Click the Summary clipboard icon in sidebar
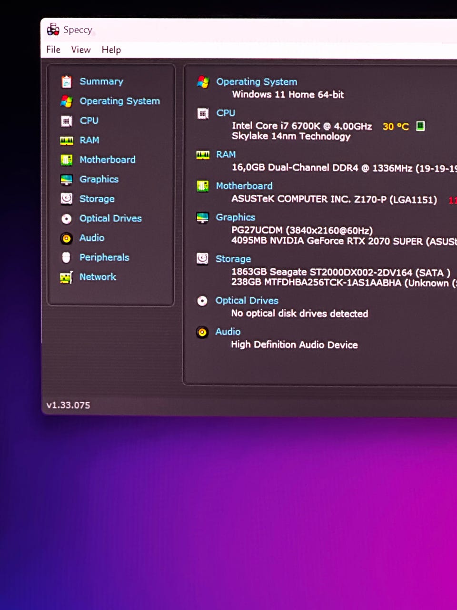The width and height of the screenshot is (457, 610). 67,81
